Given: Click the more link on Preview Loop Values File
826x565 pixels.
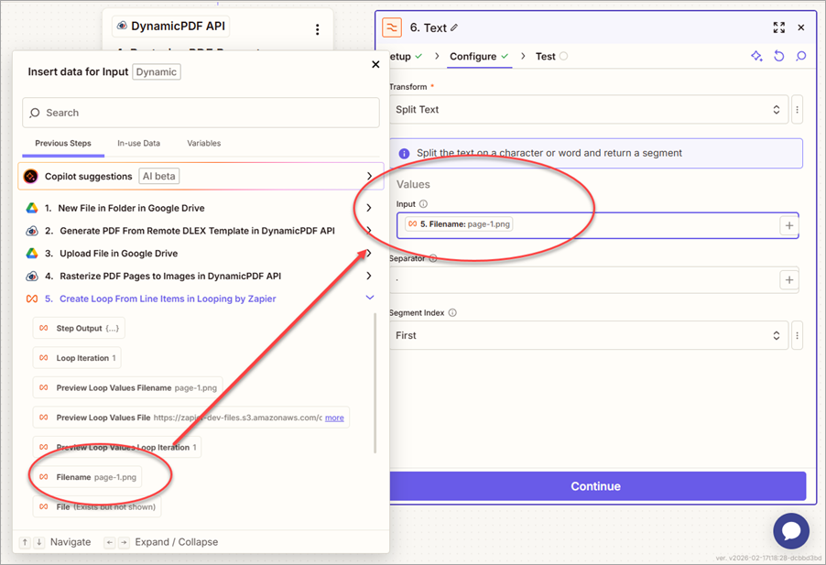Looking at the screenshot, I should click(x=334, y=418).
